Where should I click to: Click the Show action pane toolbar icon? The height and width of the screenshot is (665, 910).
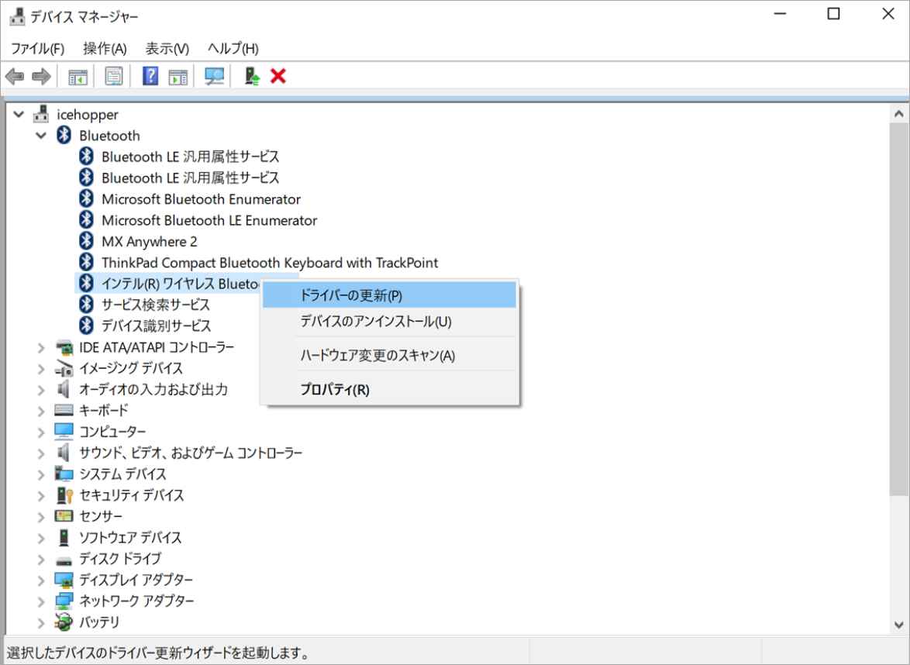[178, 76]
